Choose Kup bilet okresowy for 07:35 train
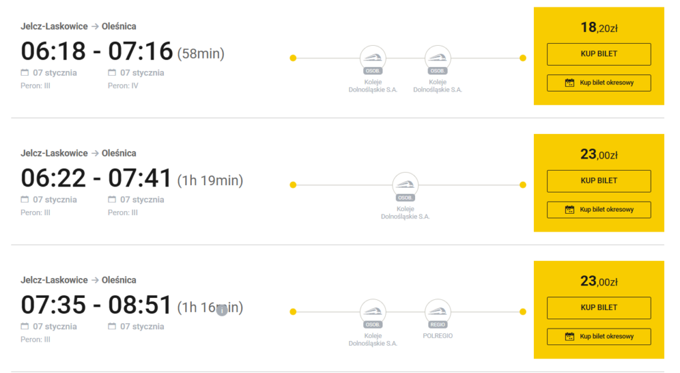This screenshot has width=680, height=373. [x=598, y=336]
